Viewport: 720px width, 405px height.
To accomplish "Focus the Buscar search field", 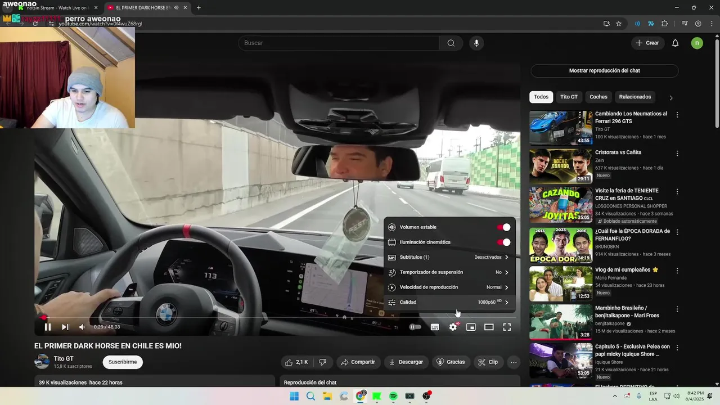I will coord(339,43).
